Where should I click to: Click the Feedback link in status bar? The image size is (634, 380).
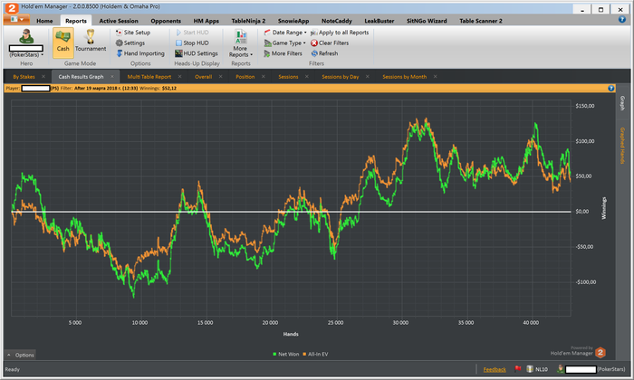click(495, 369)
